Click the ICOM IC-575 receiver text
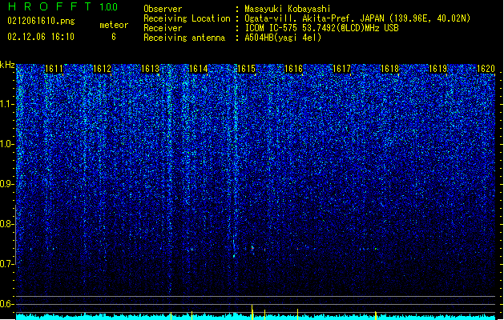 [x=321, y=28]
